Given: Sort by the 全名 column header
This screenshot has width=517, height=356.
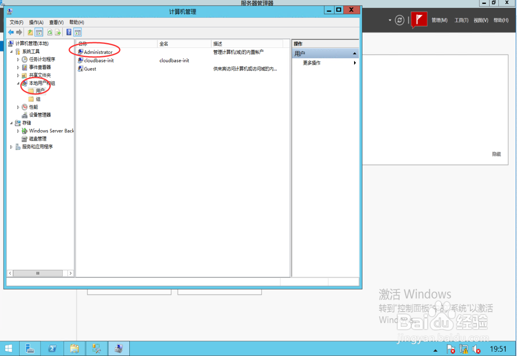Looking at the screenshot, I should pos(184,44).
